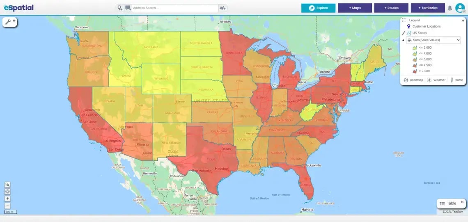Collapse the Legend panel with double arrows

(463, 20)
